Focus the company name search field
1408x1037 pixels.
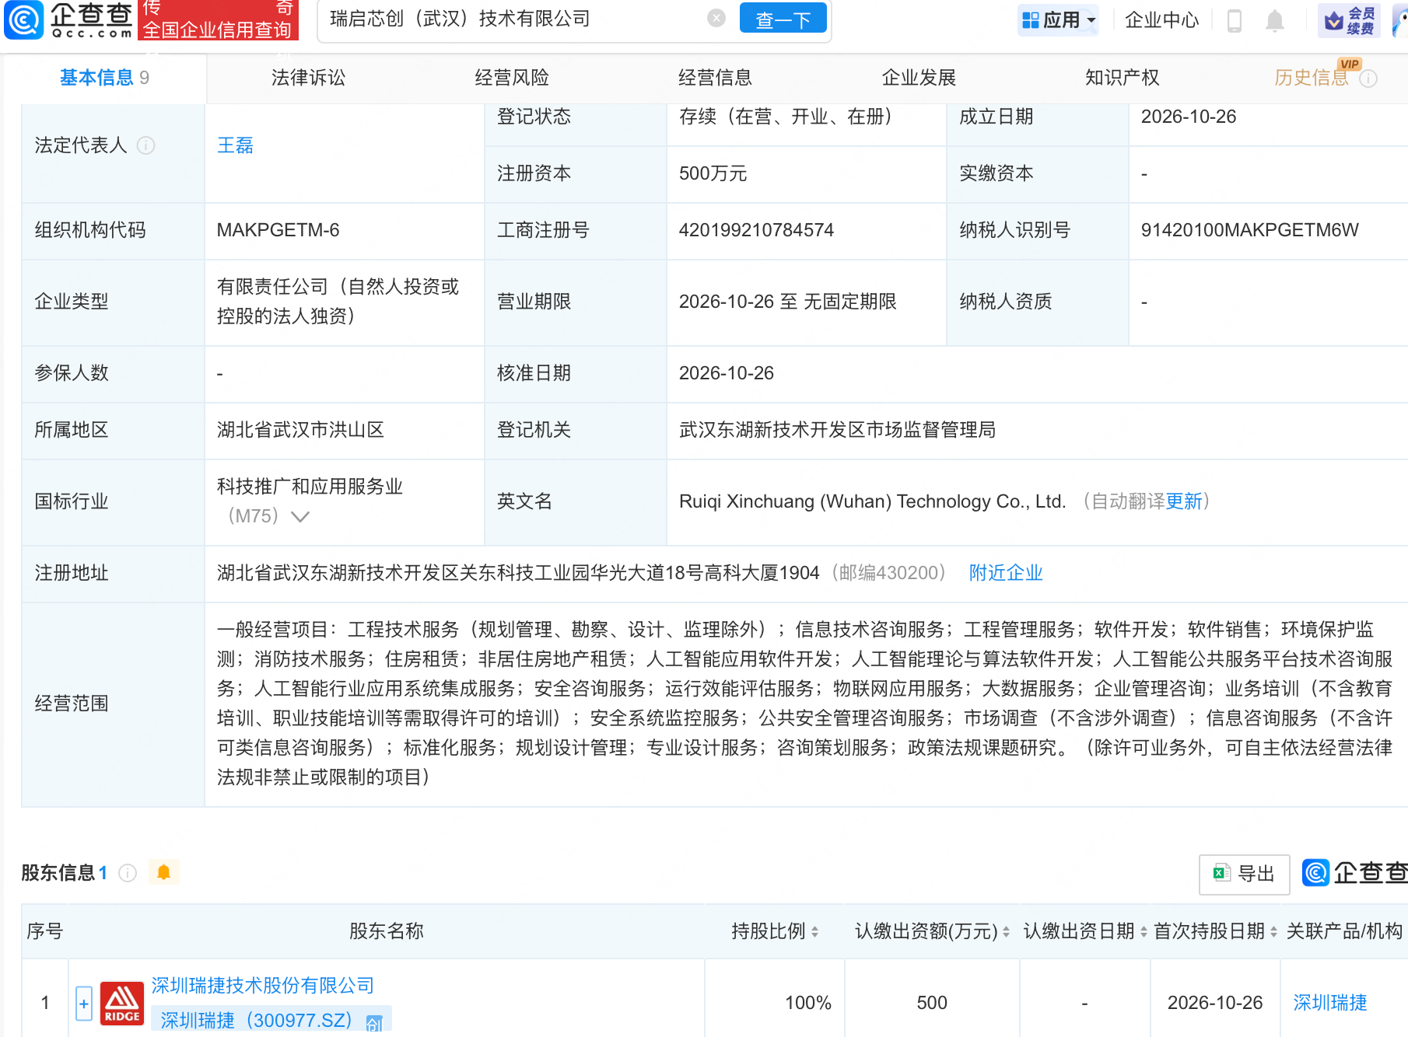[x=513, y=19]
